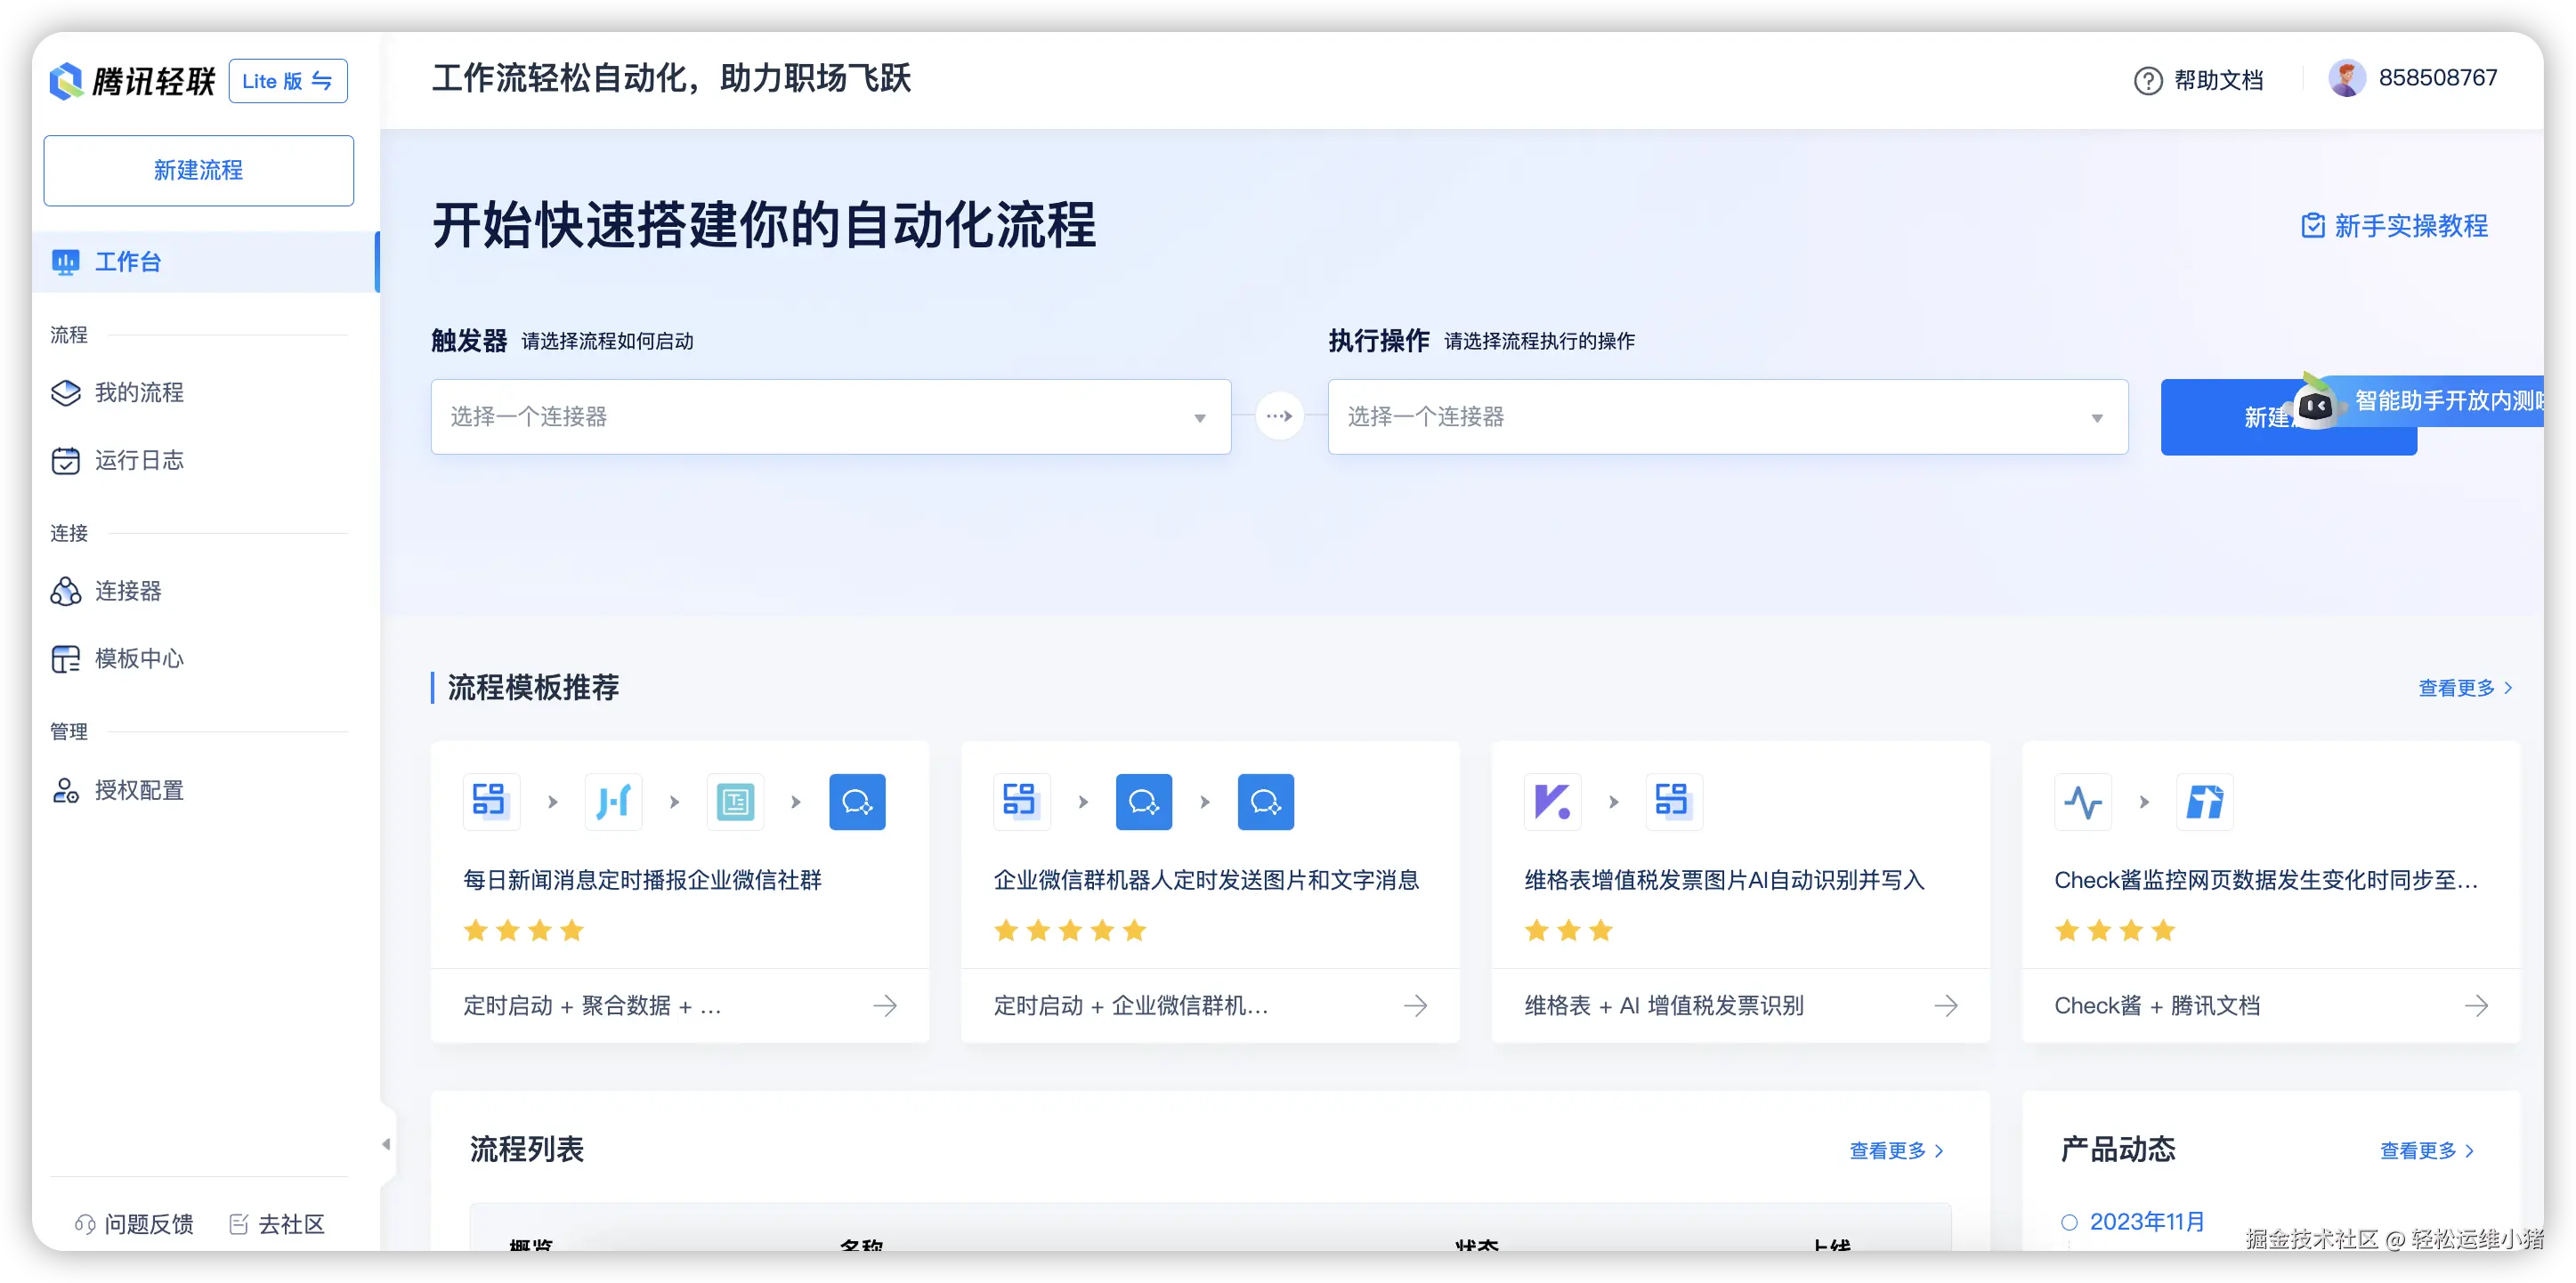Click the 腾讯文档 icon on the Check酱 template
Screen dimensions: 2576x1283
[2205, 801]
